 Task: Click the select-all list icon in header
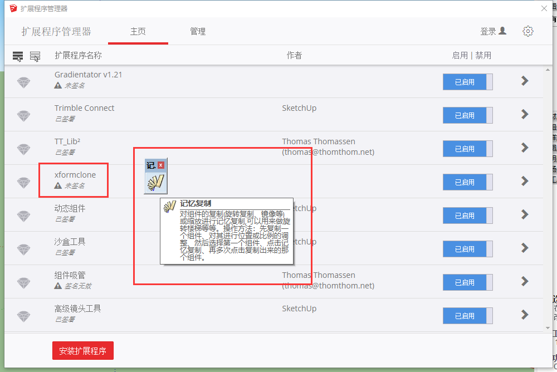18,56
